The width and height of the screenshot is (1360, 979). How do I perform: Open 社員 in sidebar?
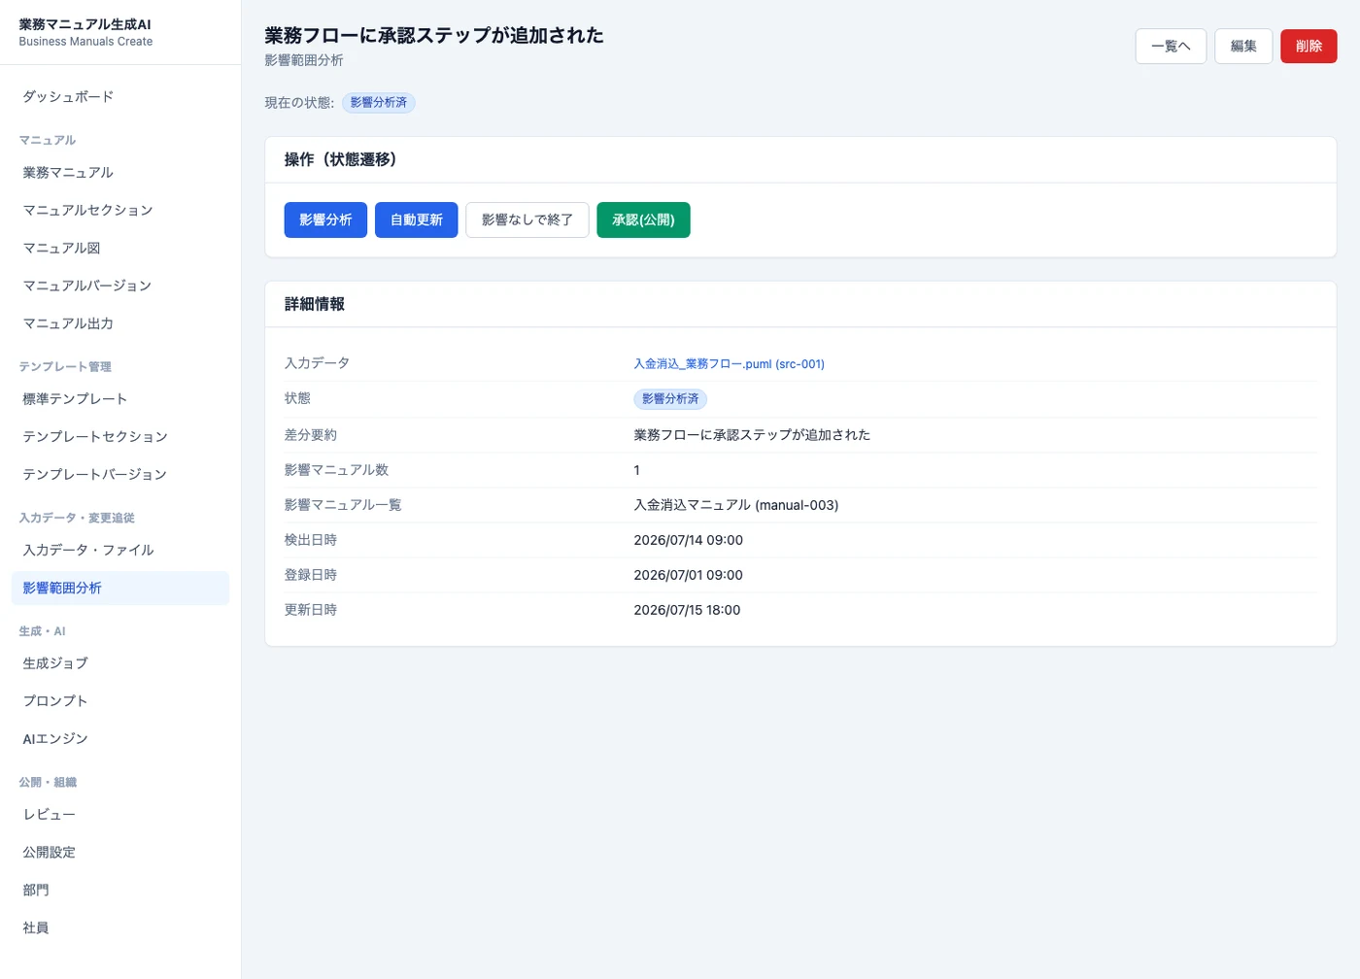120,928
